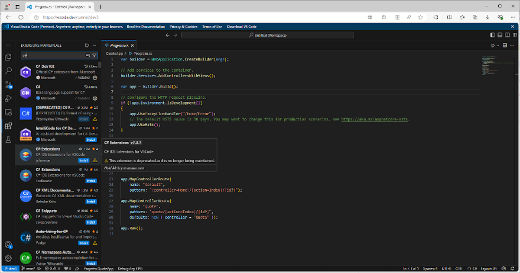Click warning icon on DEPRECATED C# F... extension
Screen dimensions: 520x273
pyautogui.click(x=95, y=119)
